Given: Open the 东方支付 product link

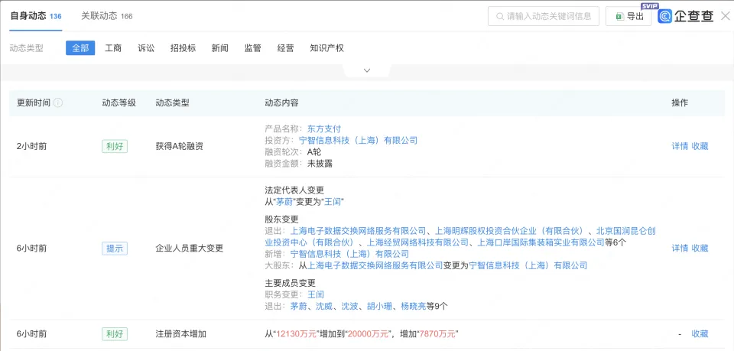Looking at the screenshot, I should click(323, 128).
